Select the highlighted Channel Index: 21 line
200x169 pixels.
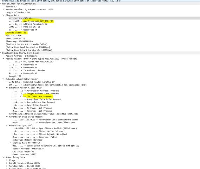click(16, 33)
